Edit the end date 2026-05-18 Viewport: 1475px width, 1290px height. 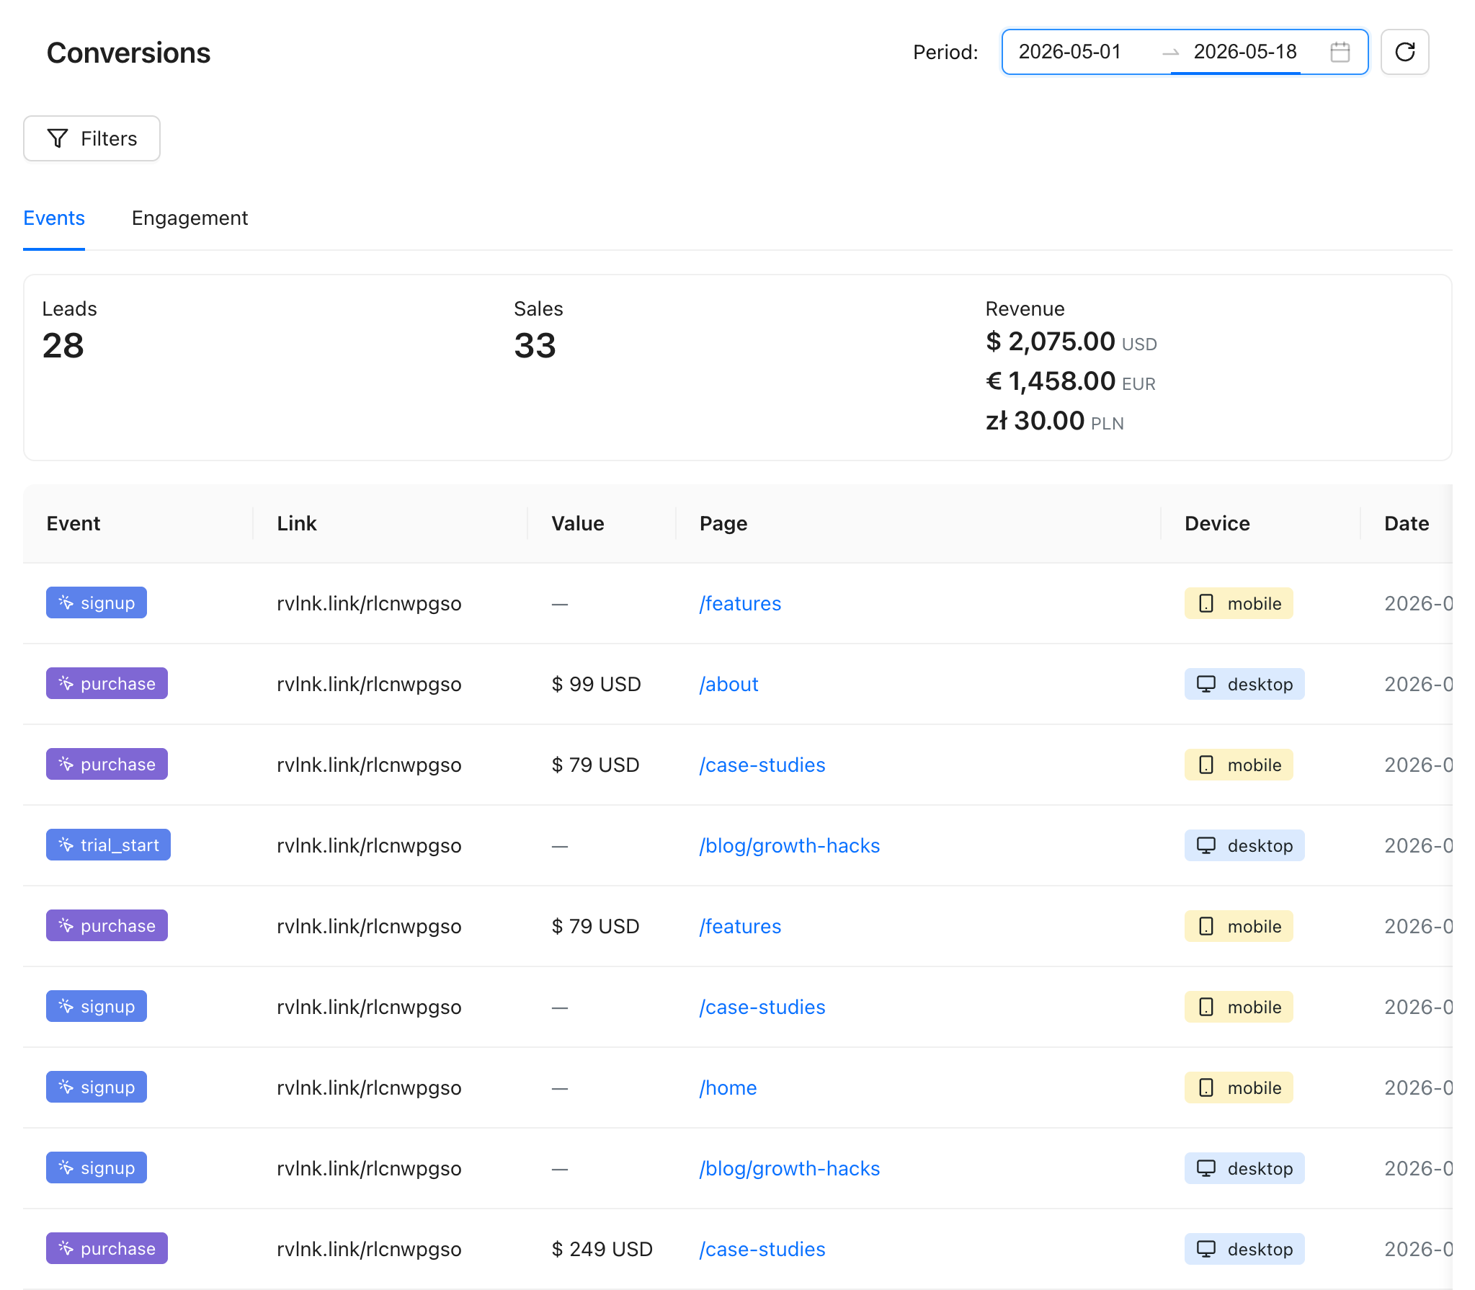(x=1244, y=52)
